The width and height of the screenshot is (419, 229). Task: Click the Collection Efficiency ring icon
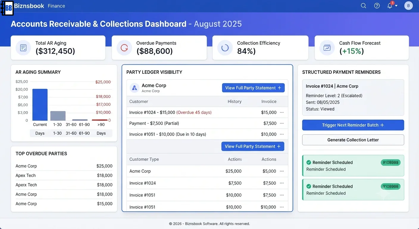click(225, 48)
